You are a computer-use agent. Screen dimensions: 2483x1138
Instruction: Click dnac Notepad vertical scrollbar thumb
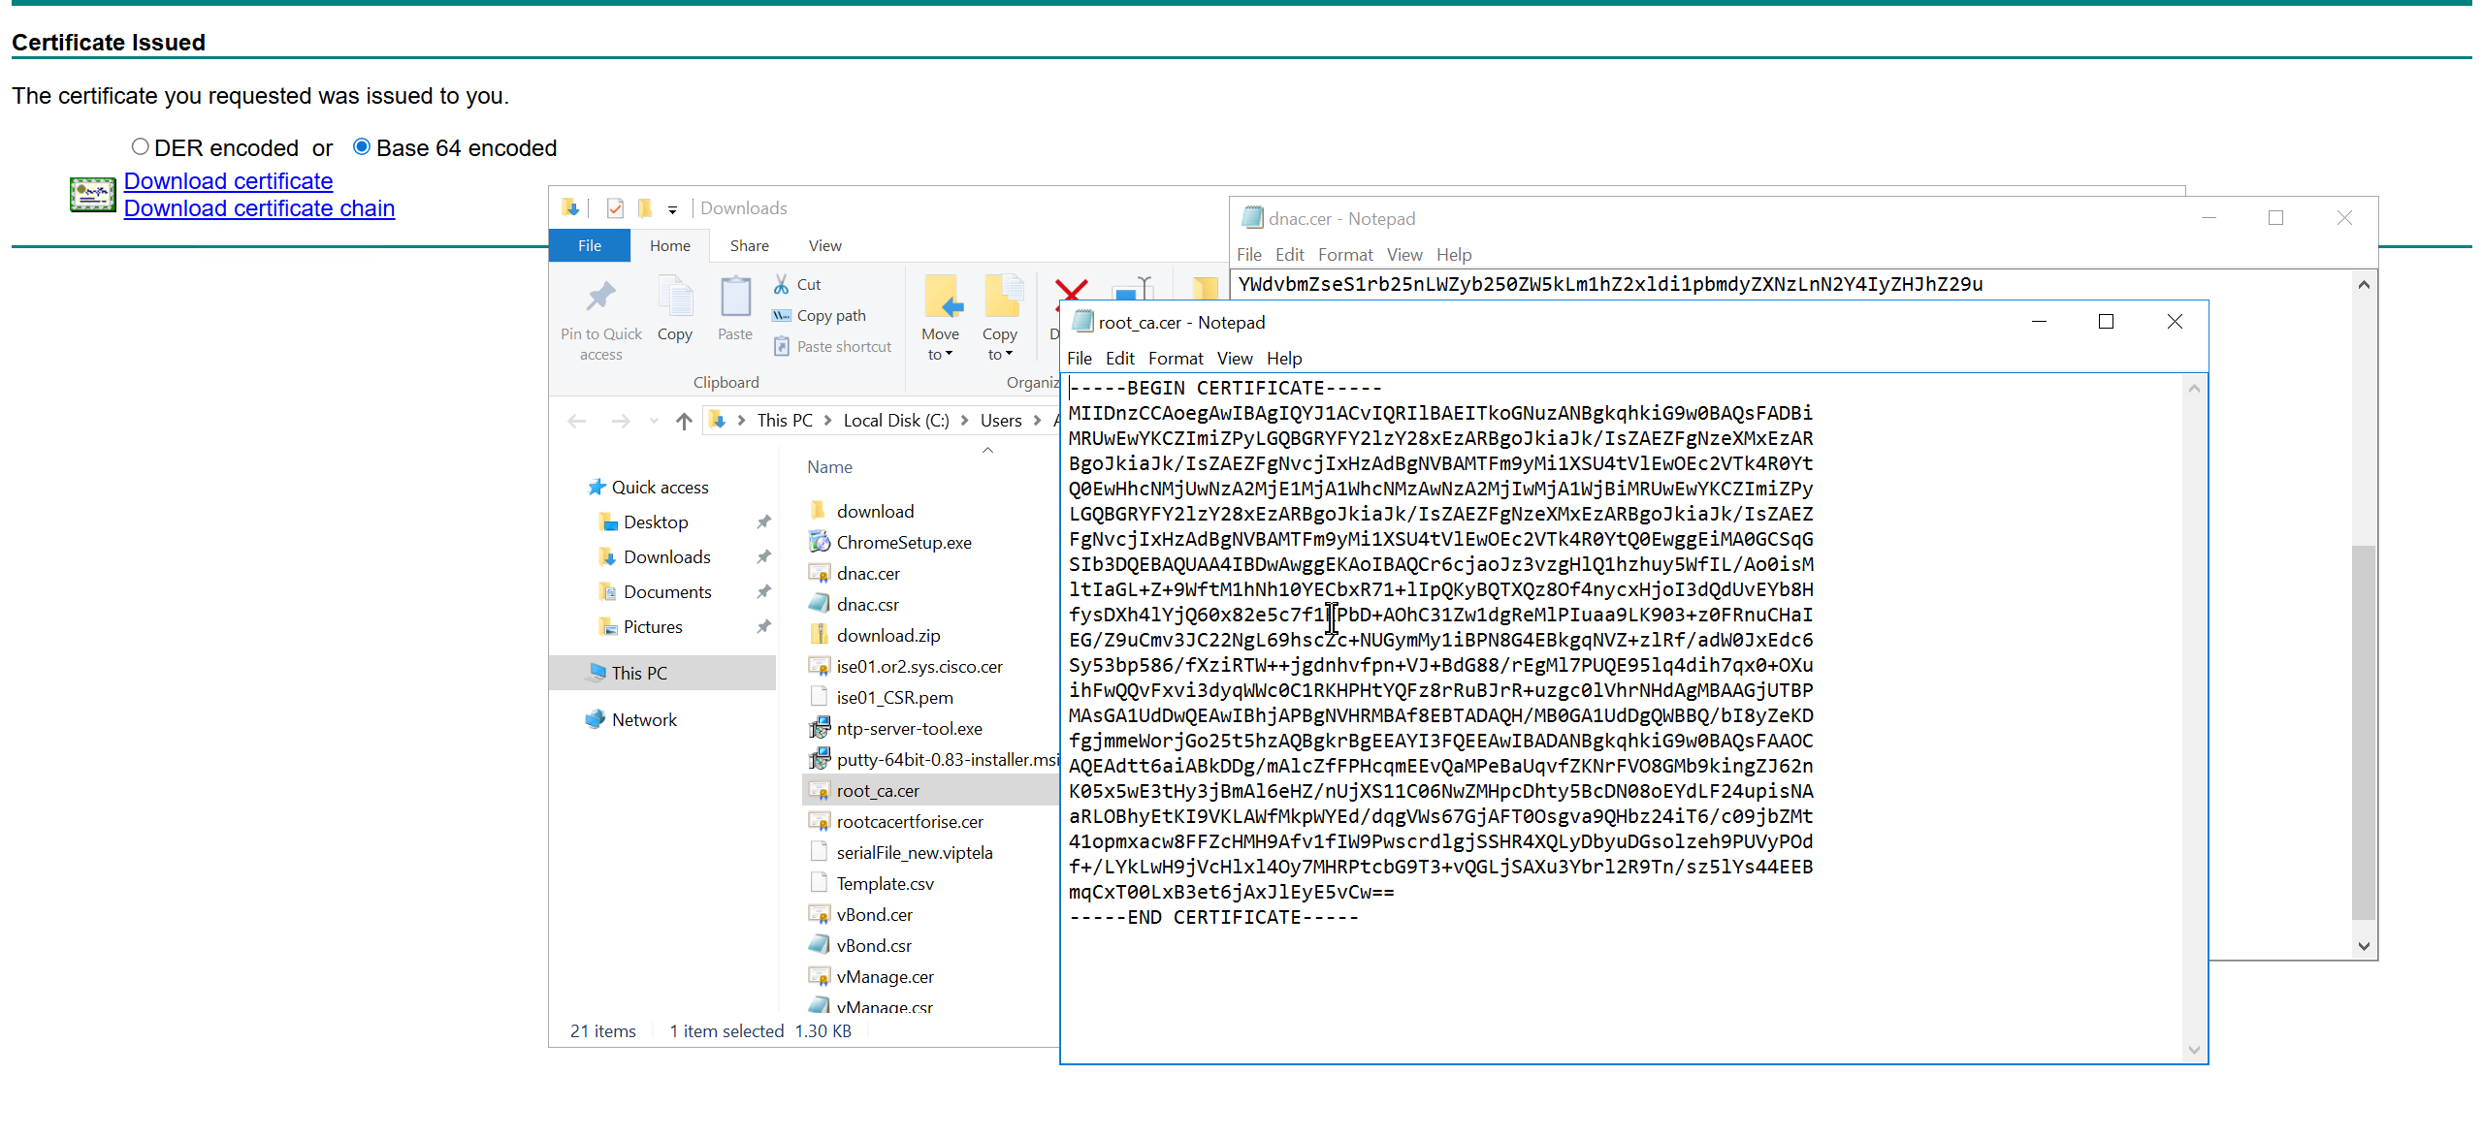(2364, 731)
